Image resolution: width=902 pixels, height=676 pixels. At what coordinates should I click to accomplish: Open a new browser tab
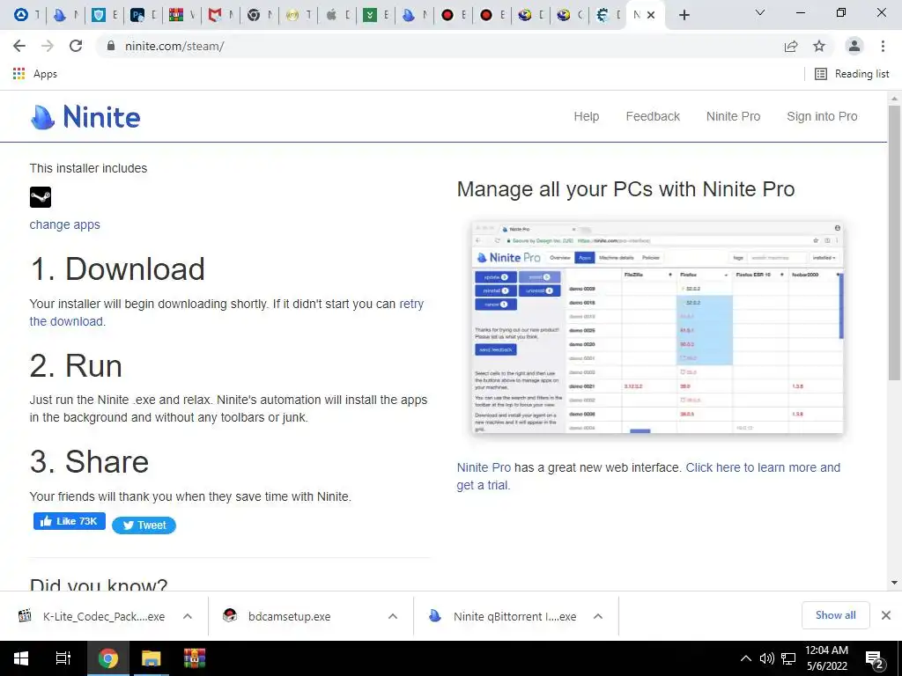pyautogui.click(x=684, y=15)
